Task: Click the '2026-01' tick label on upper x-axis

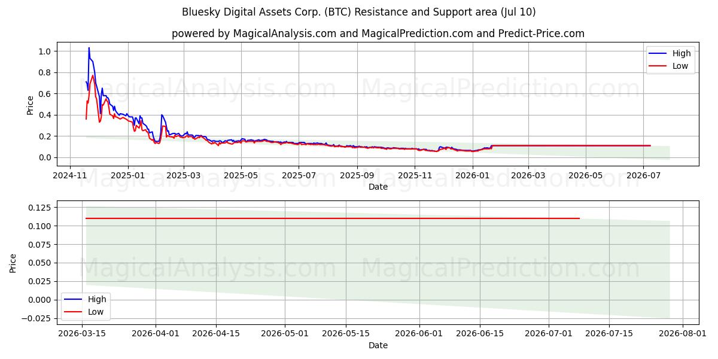Action: pyautogui.click(x=472, y=175)
